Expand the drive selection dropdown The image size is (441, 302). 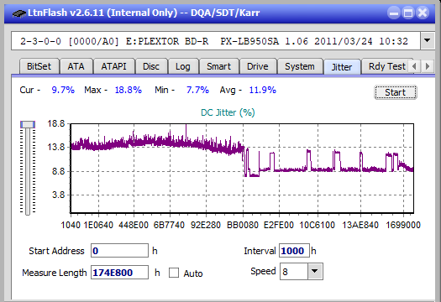click(428, 41)
